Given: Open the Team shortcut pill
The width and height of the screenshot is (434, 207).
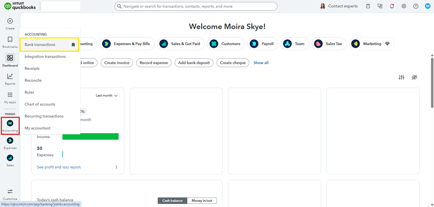Looking at the screenshot, I should click(295, 44).
